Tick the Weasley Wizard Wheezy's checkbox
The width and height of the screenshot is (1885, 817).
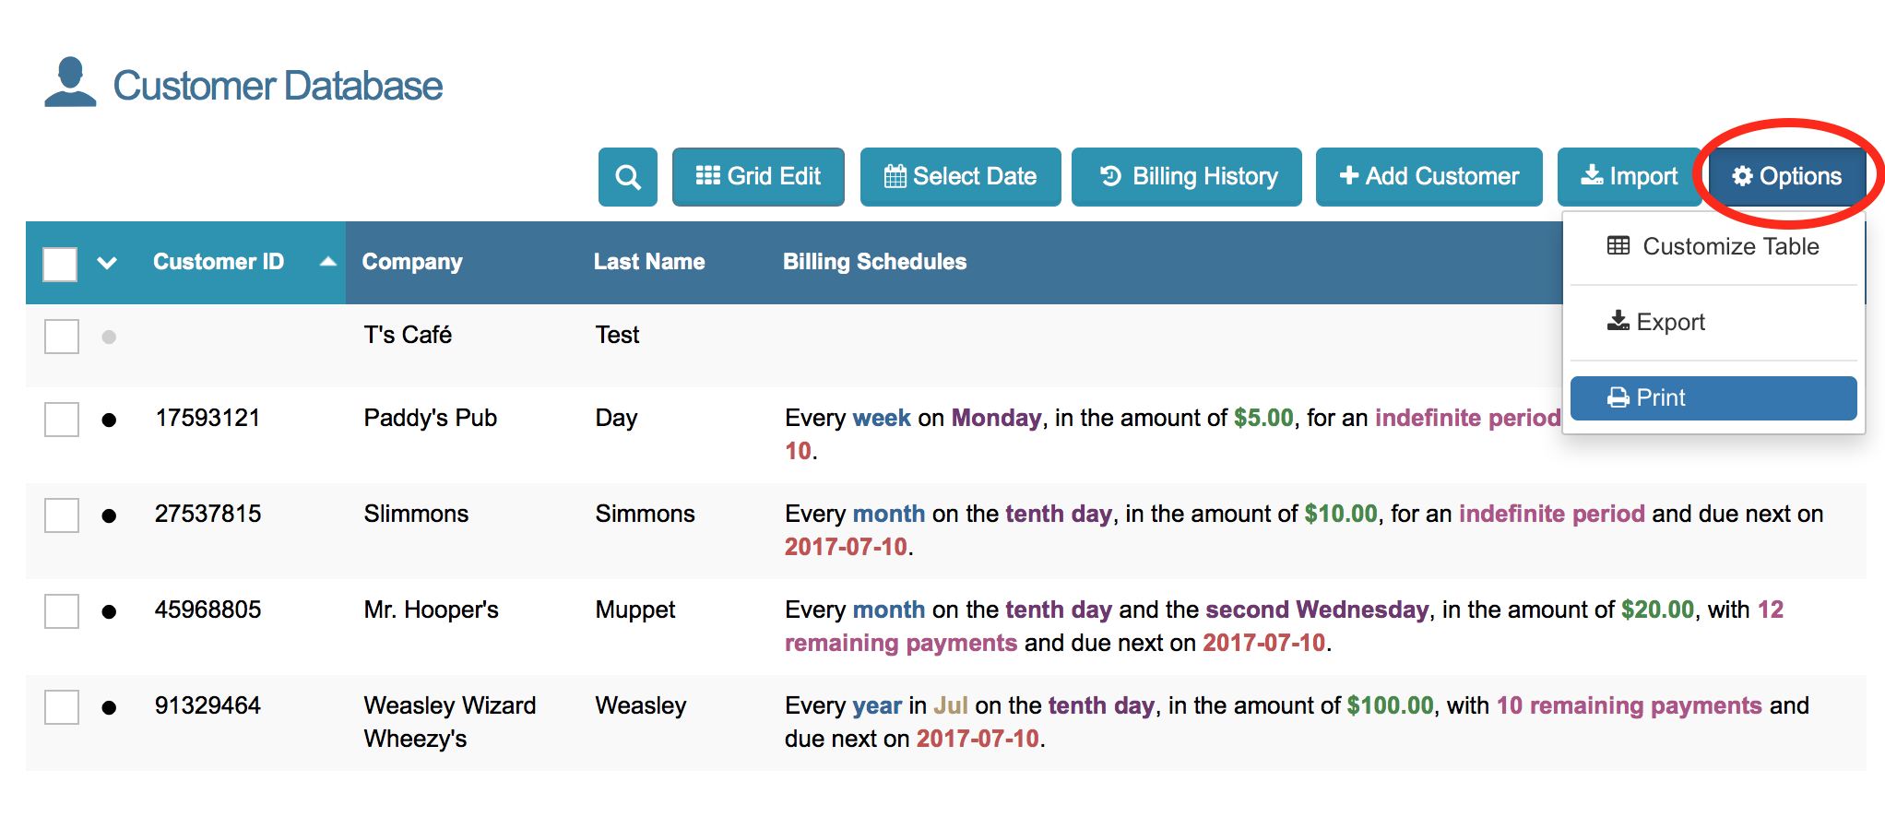[62, 707]
